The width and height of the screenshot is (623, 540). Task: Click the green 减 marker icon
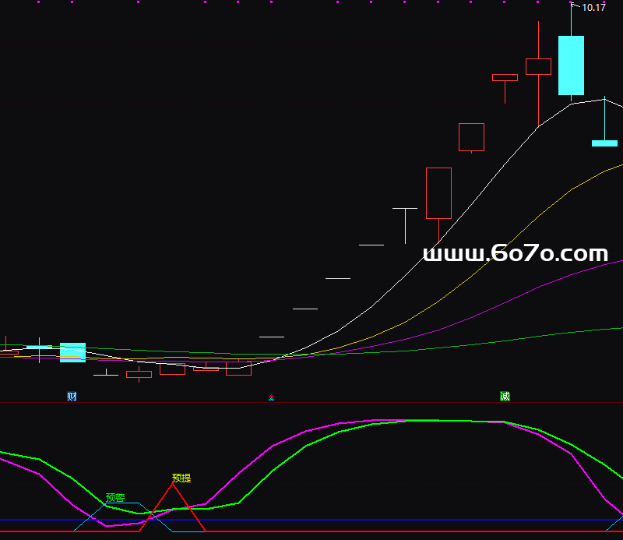505,397
